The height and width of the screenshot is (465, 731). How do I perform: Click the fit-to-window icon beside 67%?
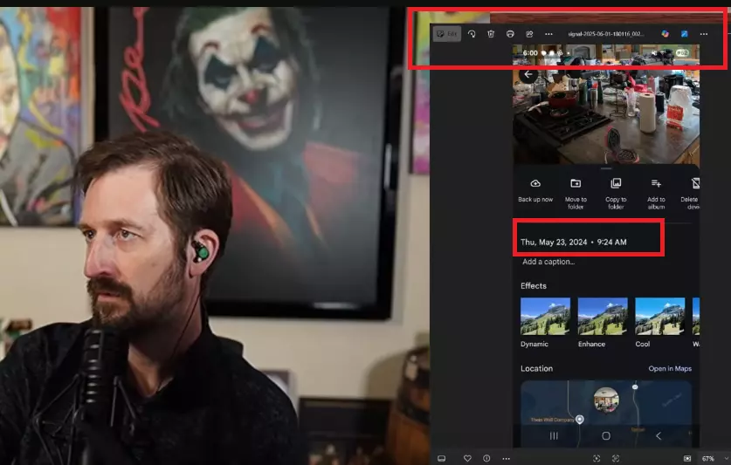[x=686, y=459]
